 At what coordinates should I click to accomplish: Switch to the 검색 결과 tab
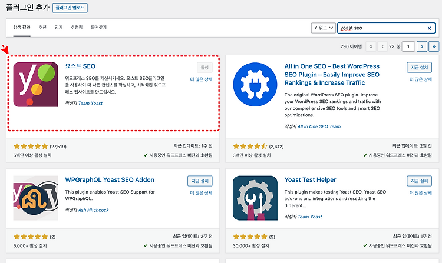[x=22, y=27]
